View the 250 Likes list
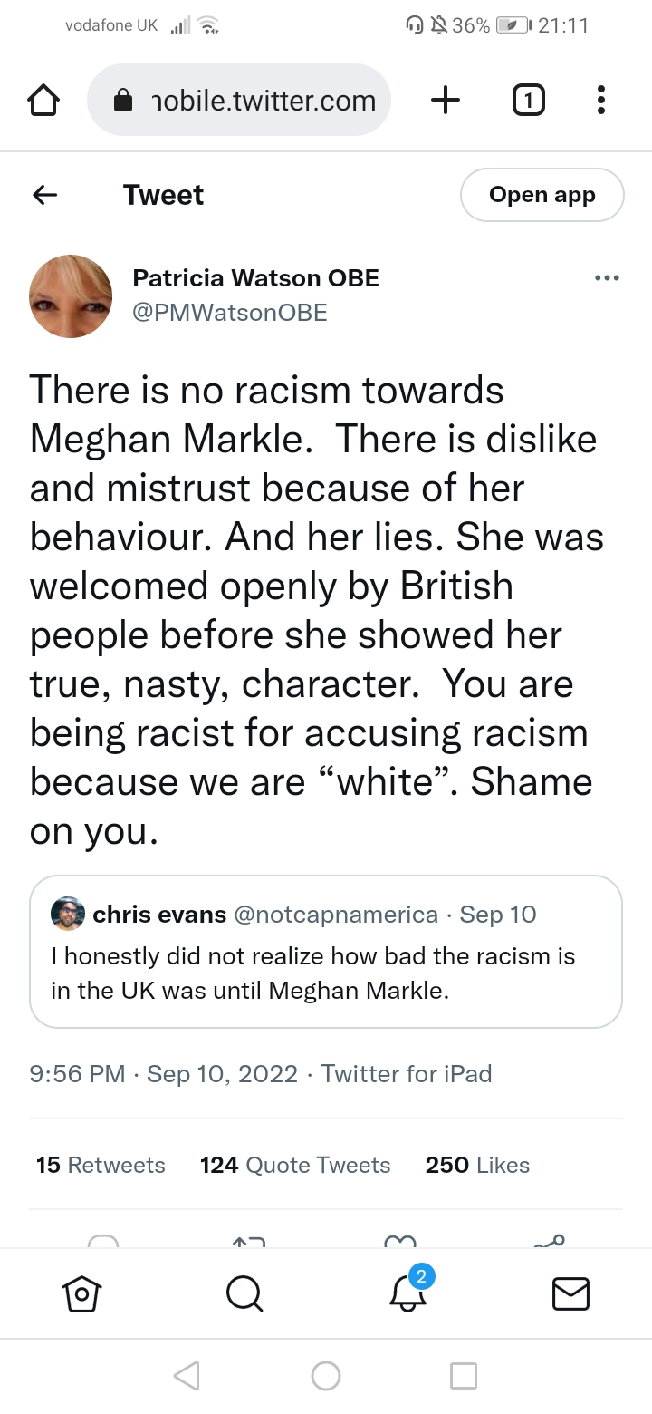 click(477, 1165)
